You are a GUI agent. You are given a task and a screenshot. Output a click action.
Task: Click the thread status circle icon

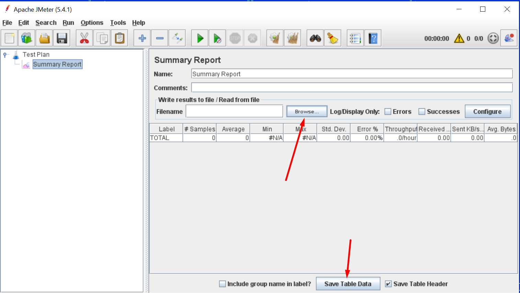coord(493,38)
